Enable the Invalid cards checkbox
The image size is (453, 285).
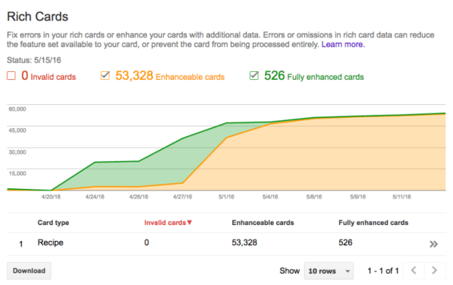click(x=11, y=76)
